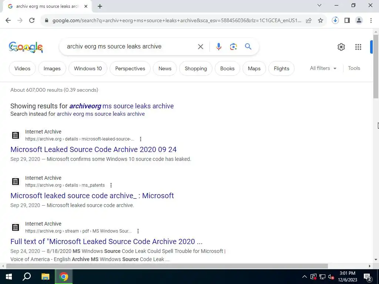Open options for the ms_patents result
Viewport: 379px width, 284px height.
pos(111,185)
